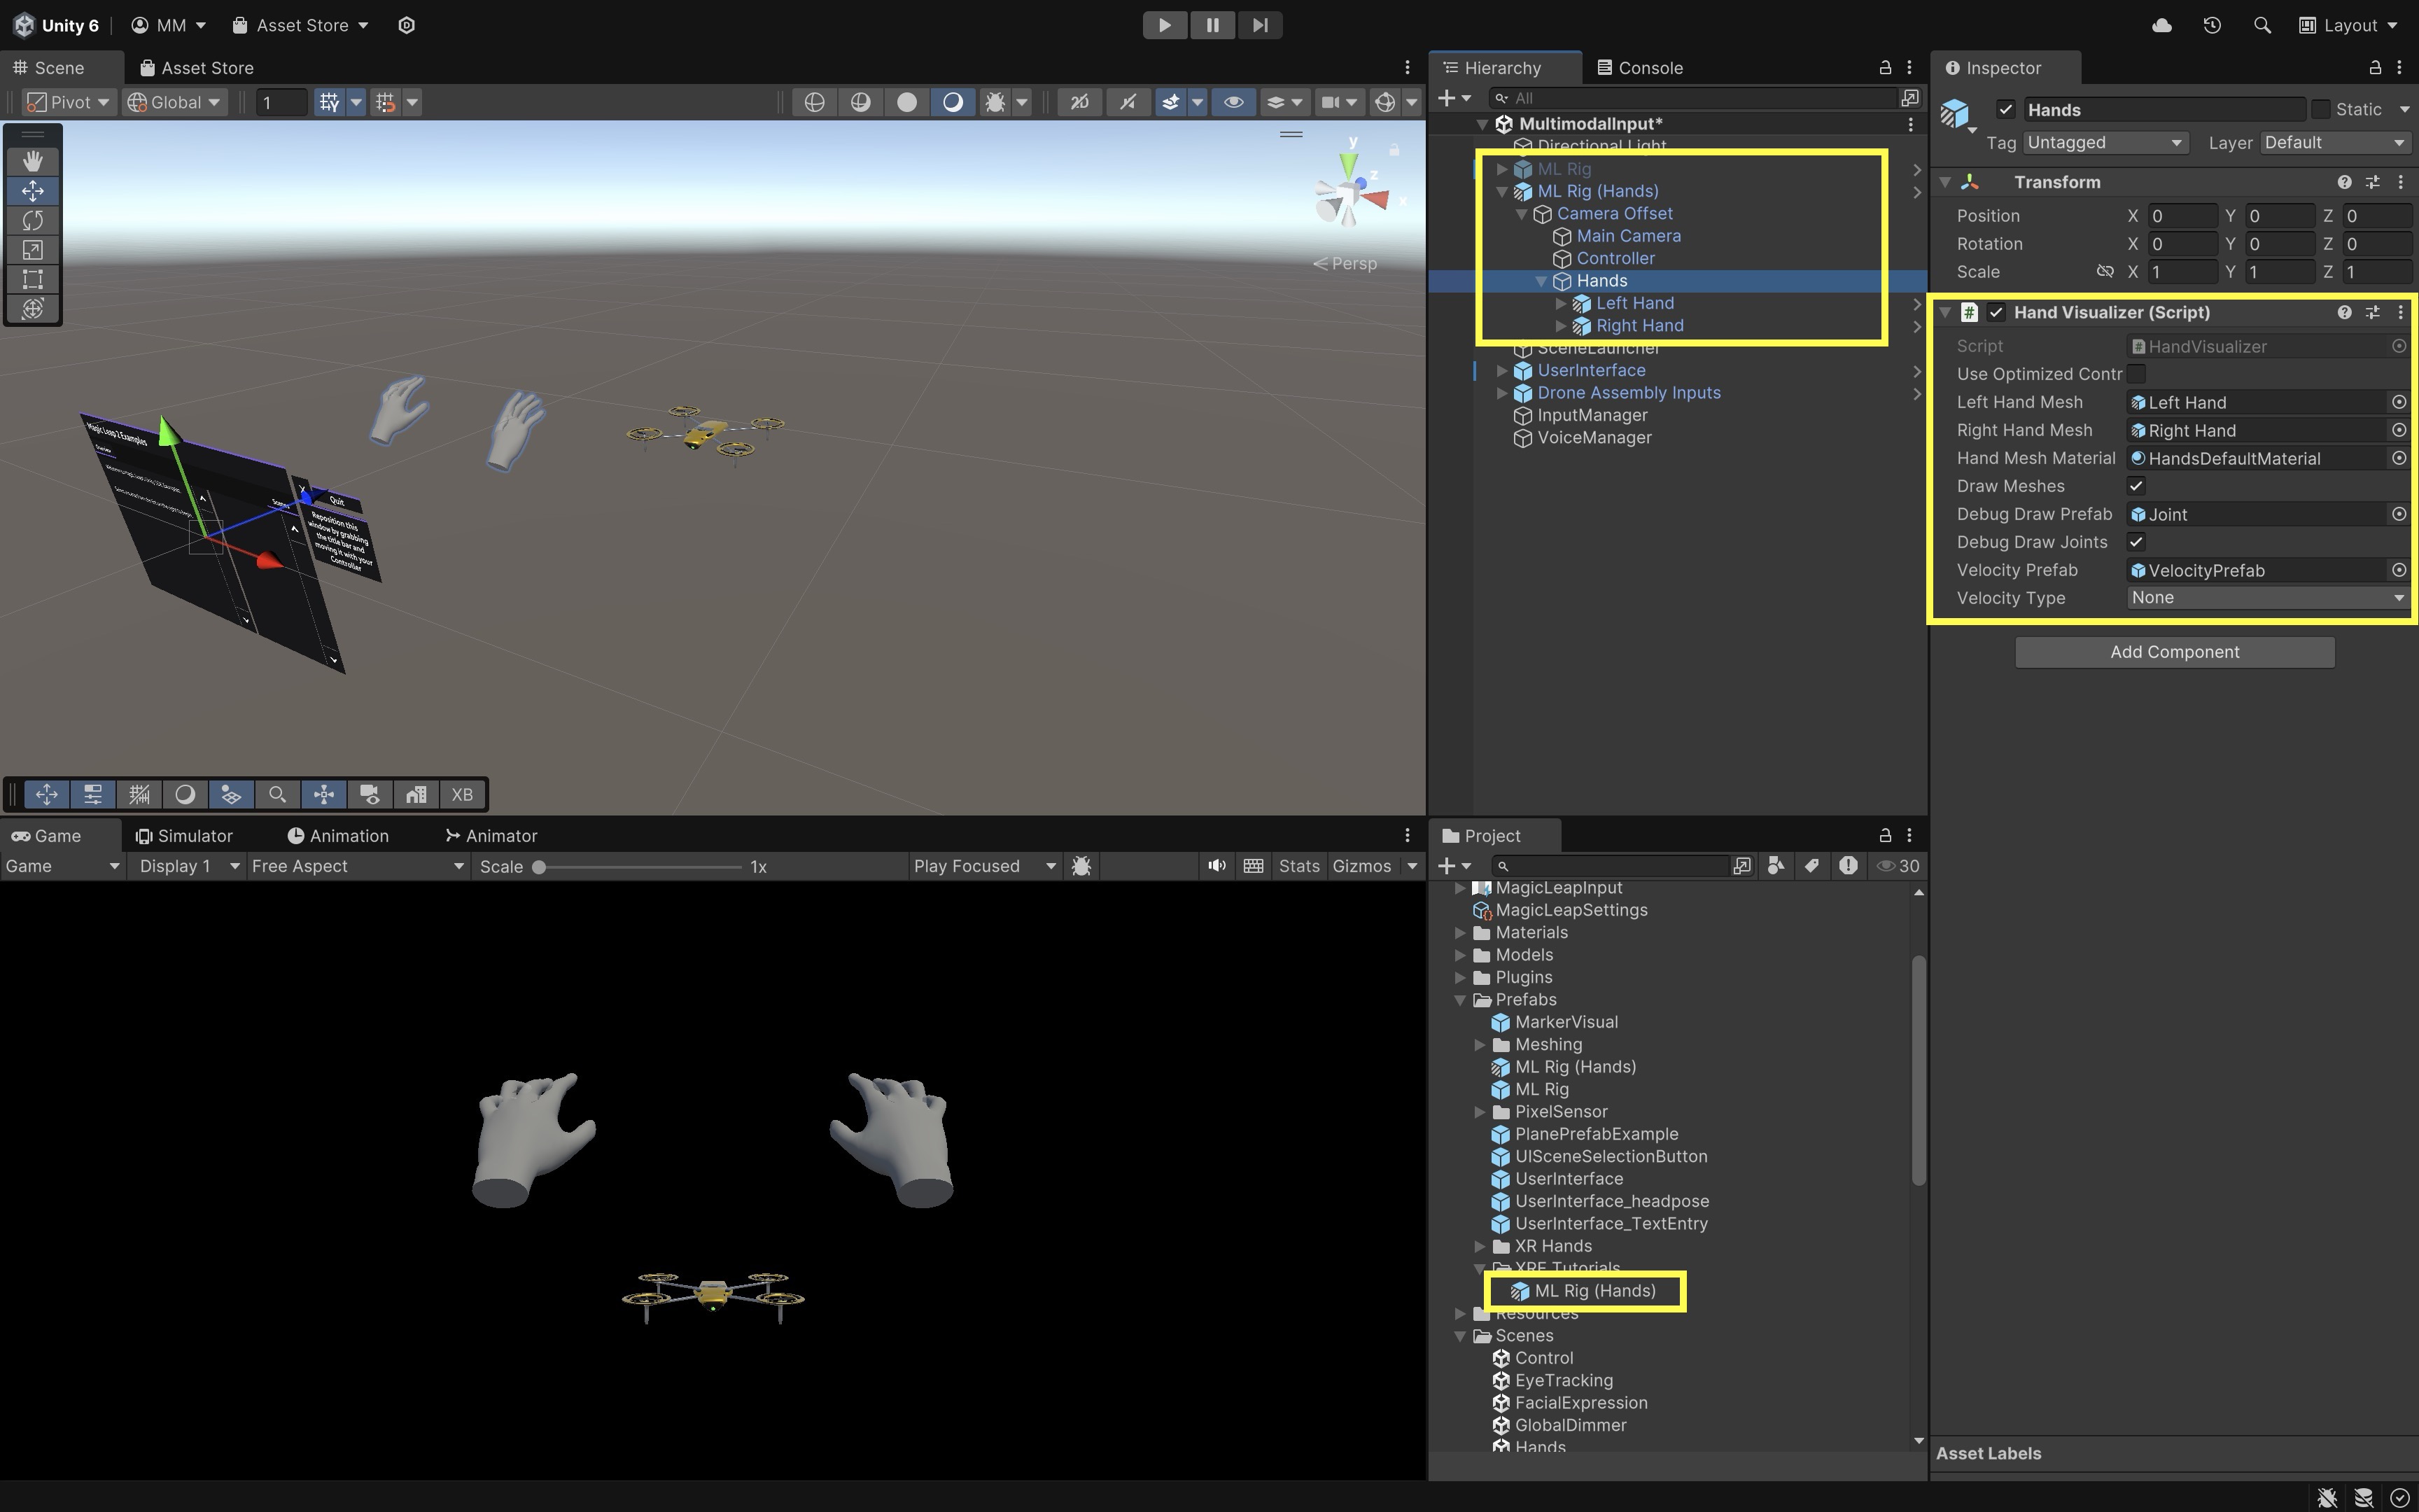Click the Cloud services icon
Viewport: 2419px width, 1512px height.
pos(2161,25)
